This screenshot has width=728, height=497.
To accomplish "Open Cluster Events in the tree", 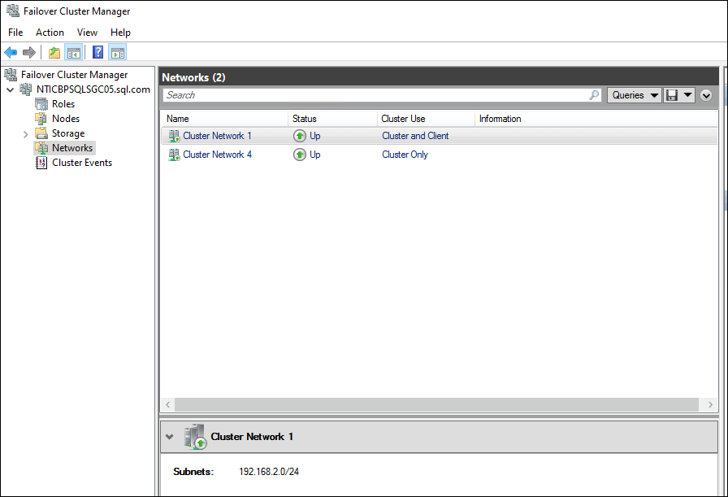I will pos(81,163).
